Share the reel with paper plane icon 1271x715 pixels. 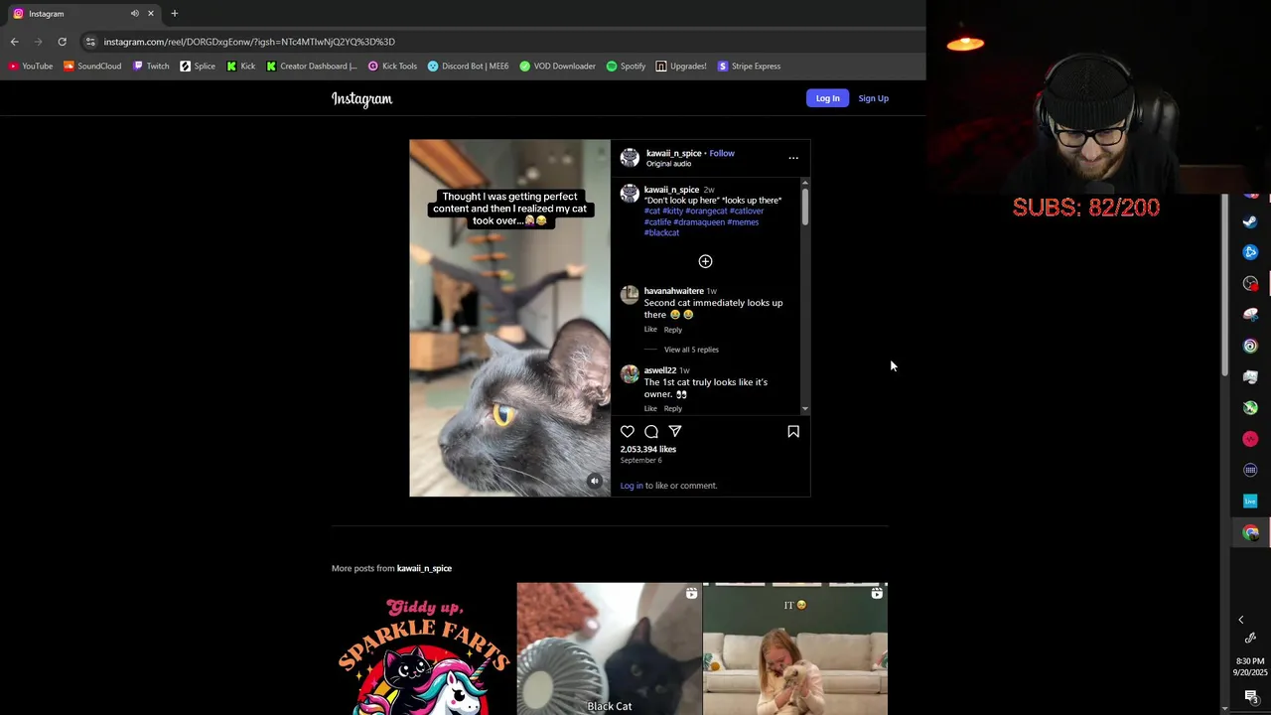point(675,431)
